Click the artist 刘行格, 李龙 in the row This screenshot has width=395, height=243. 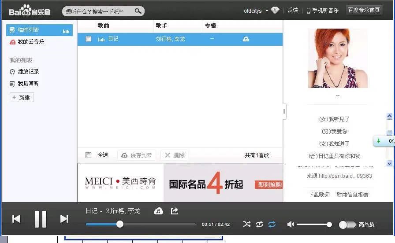coord(170,39)
